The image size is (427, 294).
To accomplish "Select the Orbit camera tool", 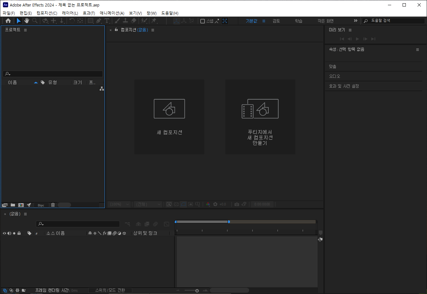I will 45,21.
